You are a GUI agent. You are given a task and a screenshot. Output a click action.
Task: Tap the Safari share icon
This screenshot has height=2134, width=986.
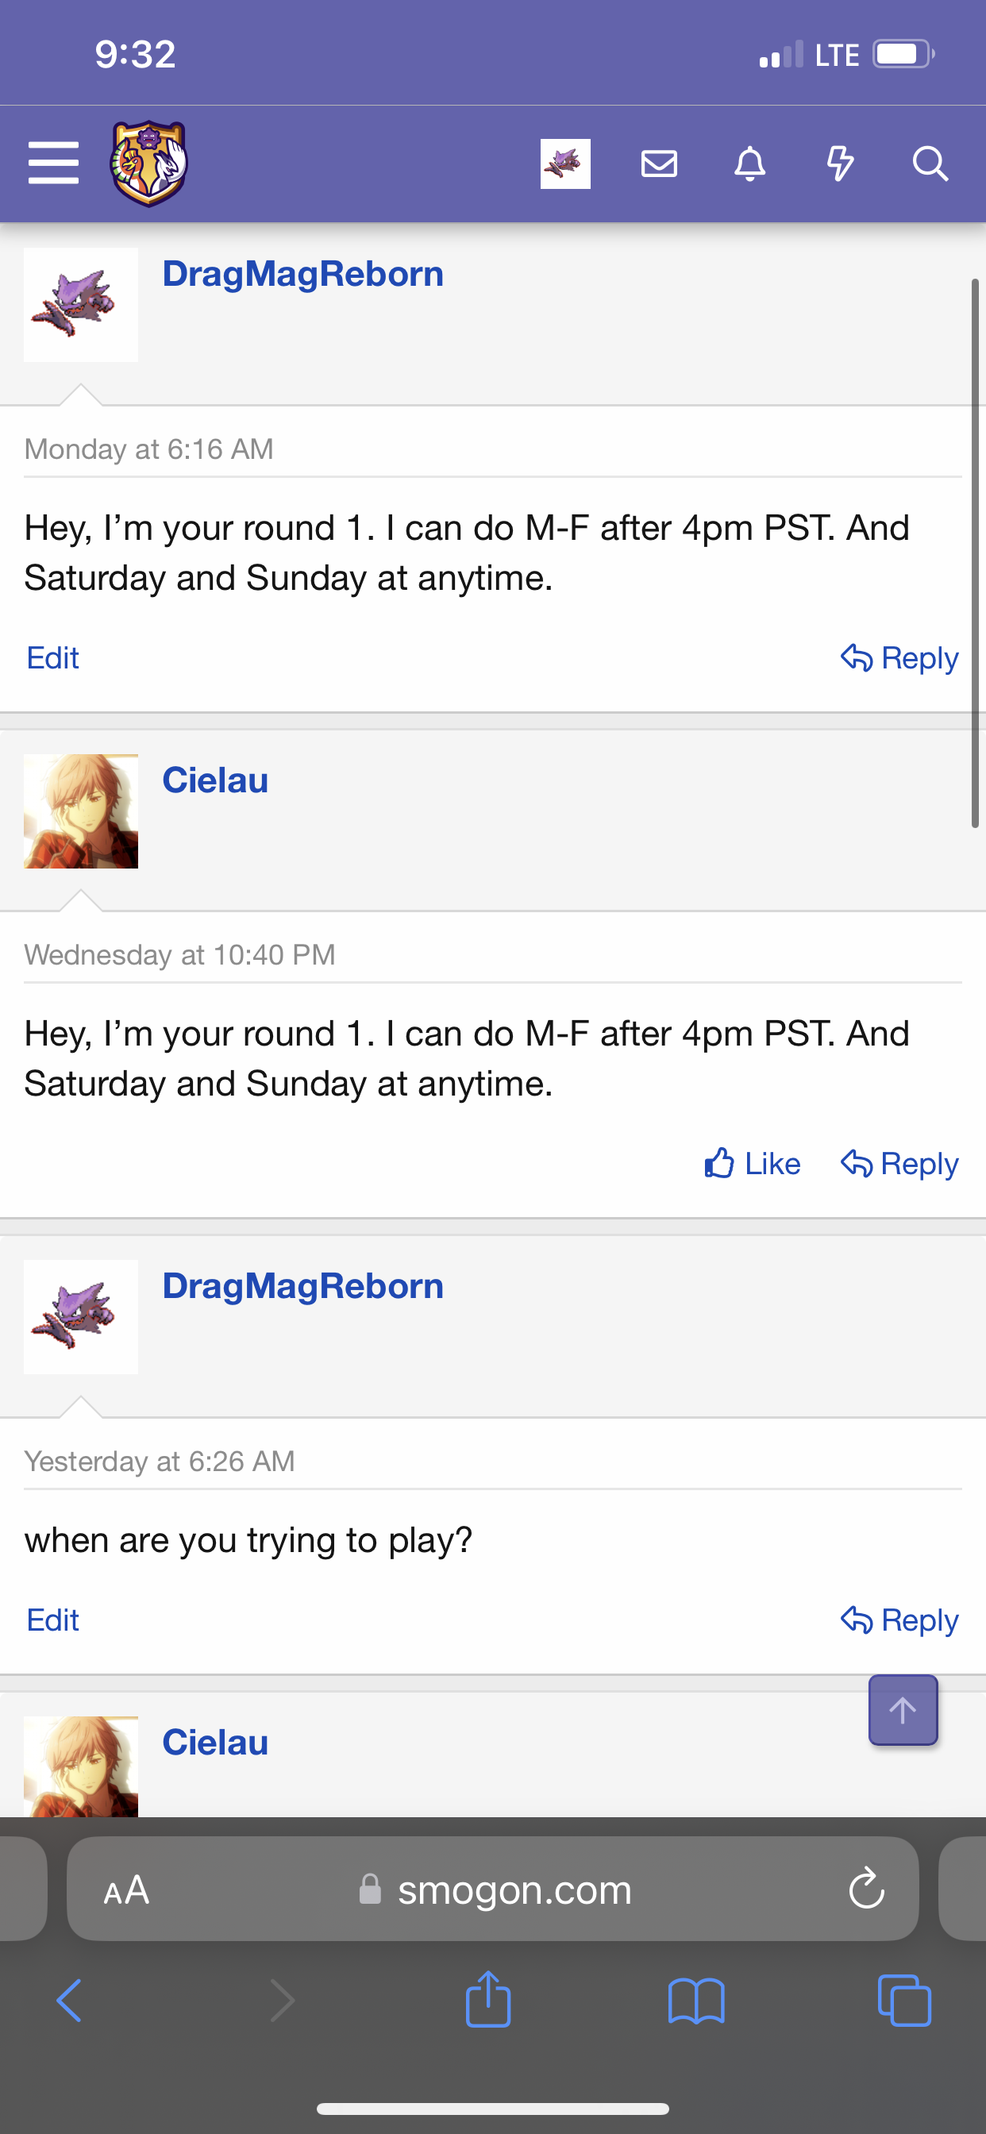tap(488, 2000)
